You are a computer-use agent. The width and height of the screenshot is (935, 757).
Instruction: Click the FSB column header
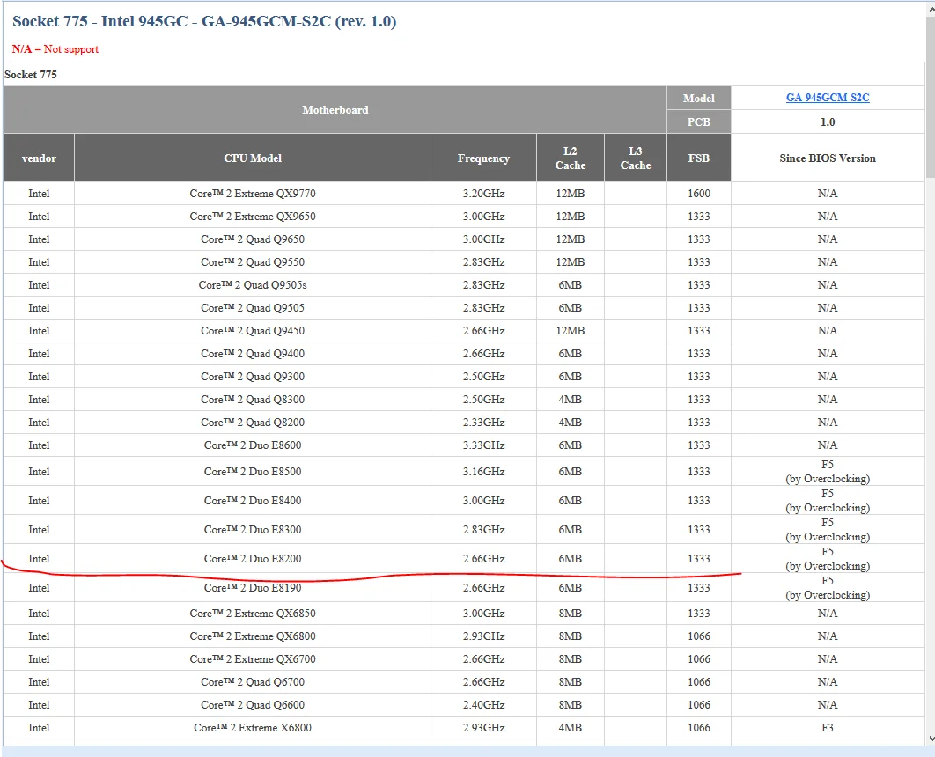698,158
